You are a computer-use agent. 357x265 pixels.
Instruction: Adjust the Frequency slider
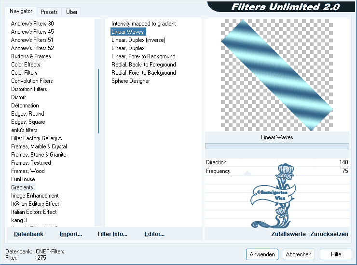pos(277,171)
